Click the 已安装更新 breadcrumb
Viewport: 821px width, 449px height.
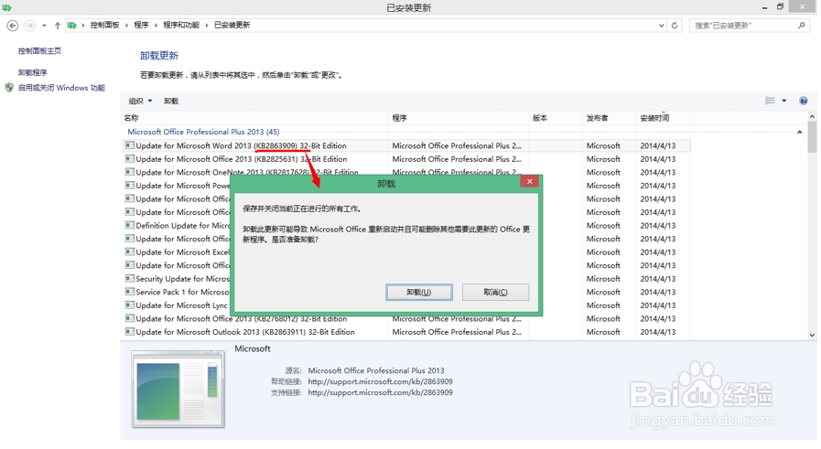coord(232,25)
